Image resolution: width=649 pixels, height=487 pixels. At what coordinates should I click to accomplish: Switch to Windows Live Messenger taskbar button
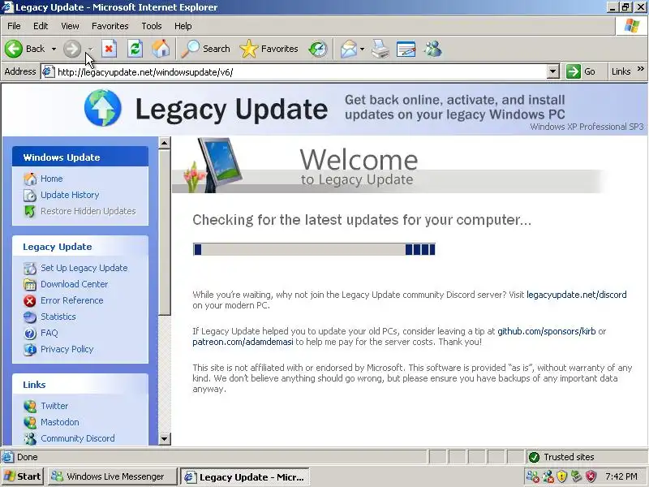click(x=113, y=476)
